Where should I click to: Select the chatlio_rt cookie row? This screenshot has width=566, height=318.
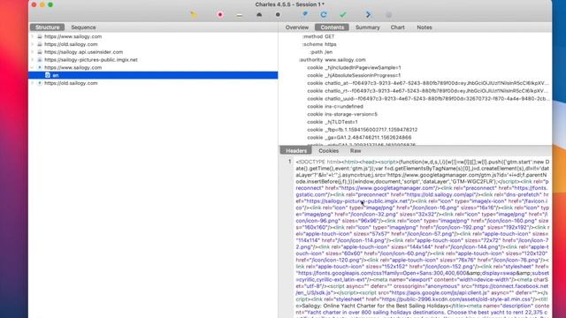pyautogui.click(x=415, y=91)
